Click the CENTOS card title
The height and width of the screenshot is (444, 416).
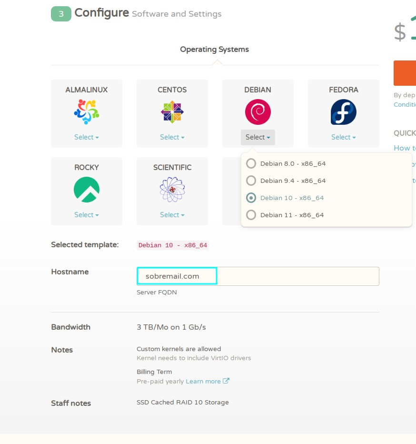(172, 90)
